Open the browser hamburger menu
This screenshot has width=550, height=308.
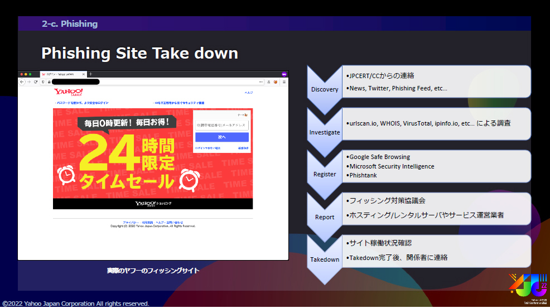pyautogui.click(x=284, y=81)
